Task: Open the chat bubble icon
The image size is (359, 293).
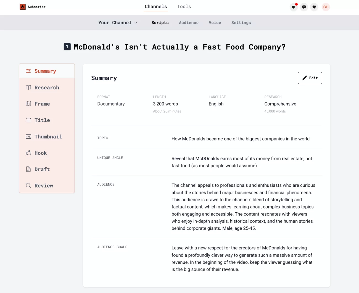Action: click(304, 7)
